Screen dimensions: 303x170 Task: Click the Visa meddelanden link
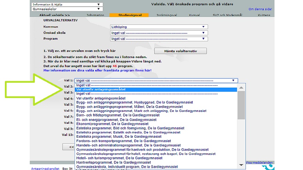pyautogui.click(x=259, y=162)
